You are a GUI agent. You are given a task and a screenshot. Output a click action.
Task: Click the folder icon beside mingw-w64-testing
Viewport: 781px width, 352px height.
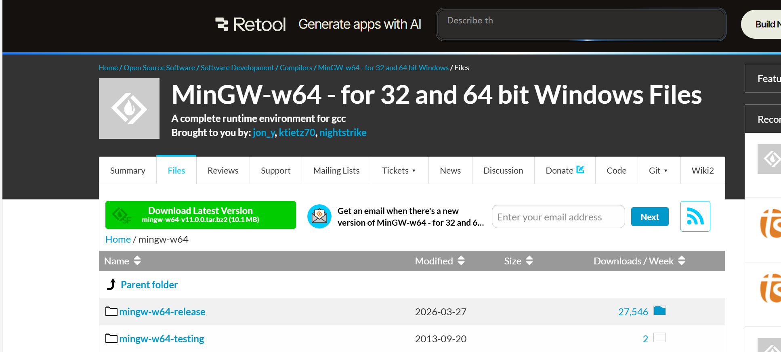(x=111, y=338)
